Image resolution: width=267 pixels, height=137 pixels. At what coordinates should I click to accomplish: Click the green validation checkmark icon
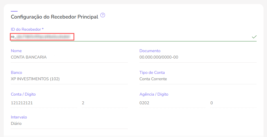[254, 37]
